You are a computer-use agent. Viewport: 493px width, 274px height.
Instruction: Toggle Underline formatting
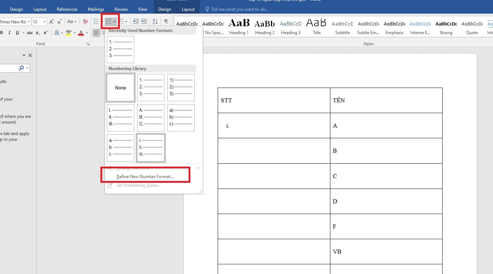coord(17,33)
